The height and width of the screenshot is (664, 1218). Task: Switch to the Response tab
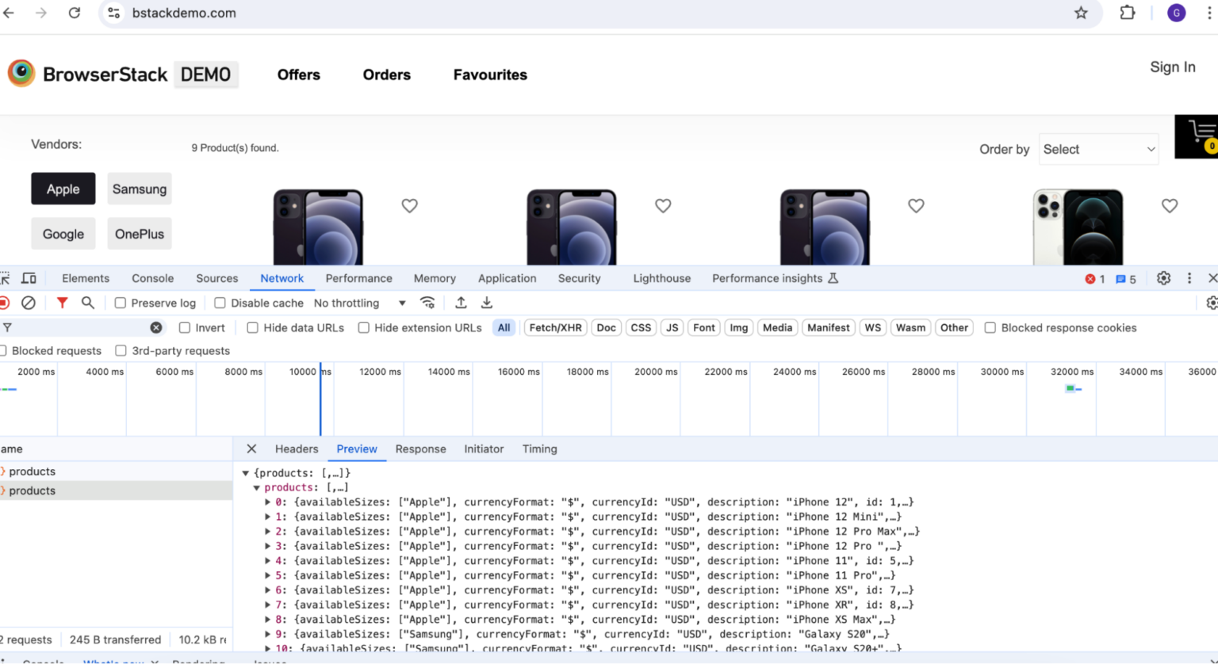[x=420, y=448]
